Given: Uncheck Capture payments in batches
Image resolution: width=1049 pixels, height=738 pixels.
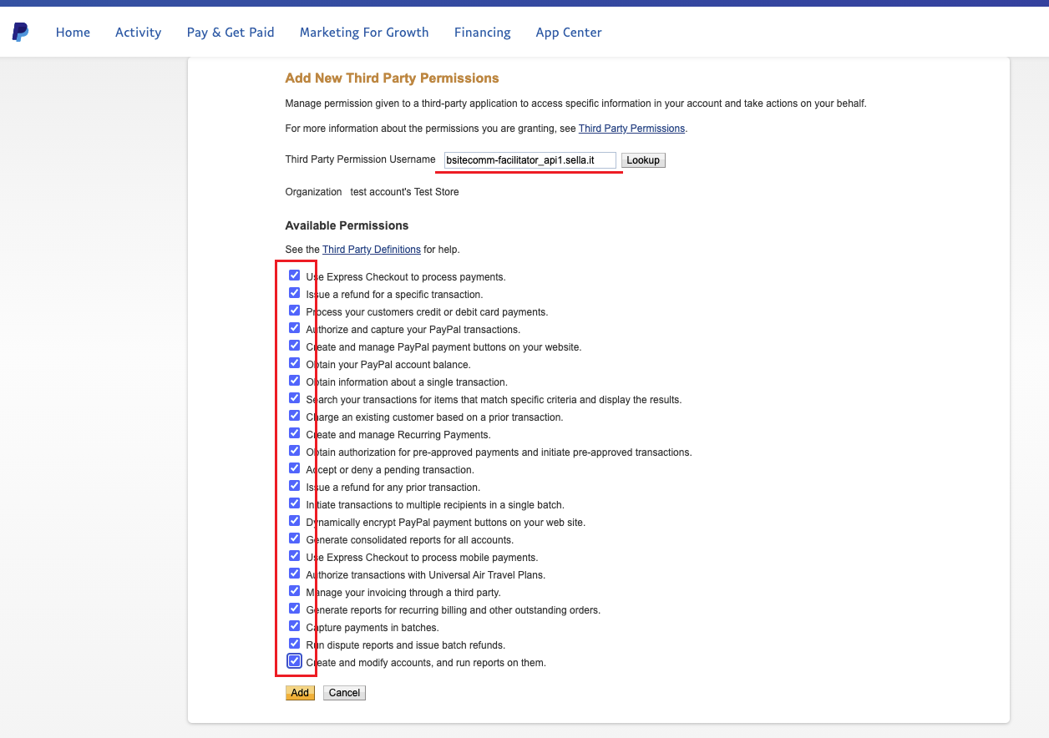Looking at the screenshot, I should pos(294,626).
